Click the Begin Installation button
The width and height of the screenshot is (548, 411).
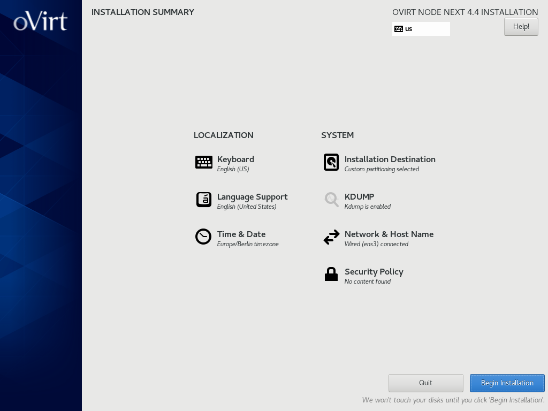pos(507,383)
